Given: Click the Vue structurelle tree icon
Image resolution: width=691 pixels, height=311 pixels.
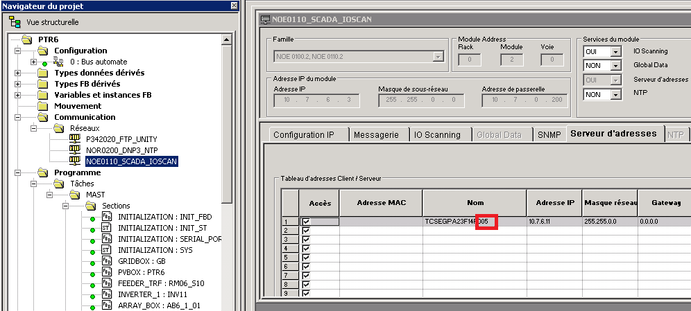Looking at the screenshot, I should pyautogui.click(x=15, y=22).
